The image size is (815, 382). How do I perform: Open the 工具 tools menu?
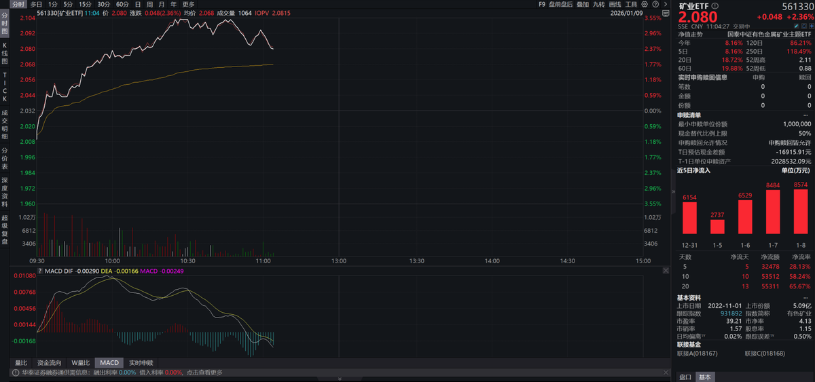point(631,4)
